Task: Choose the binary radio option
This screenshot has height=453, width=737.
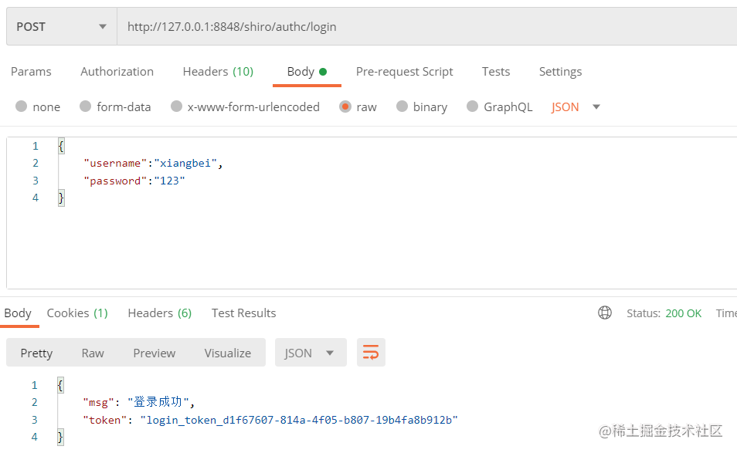Action: coord(402,106)
